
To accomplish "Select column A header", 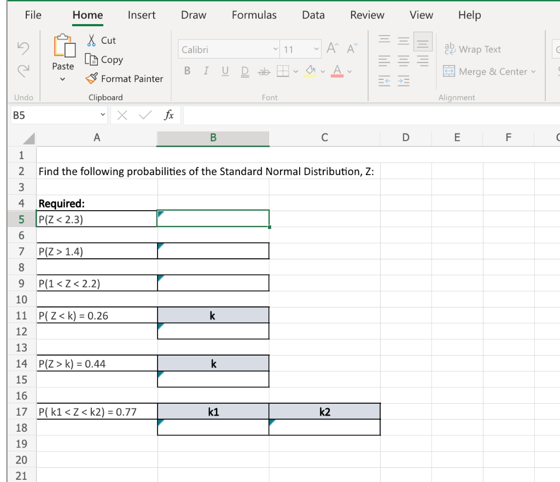I will [x=97, y=137].
